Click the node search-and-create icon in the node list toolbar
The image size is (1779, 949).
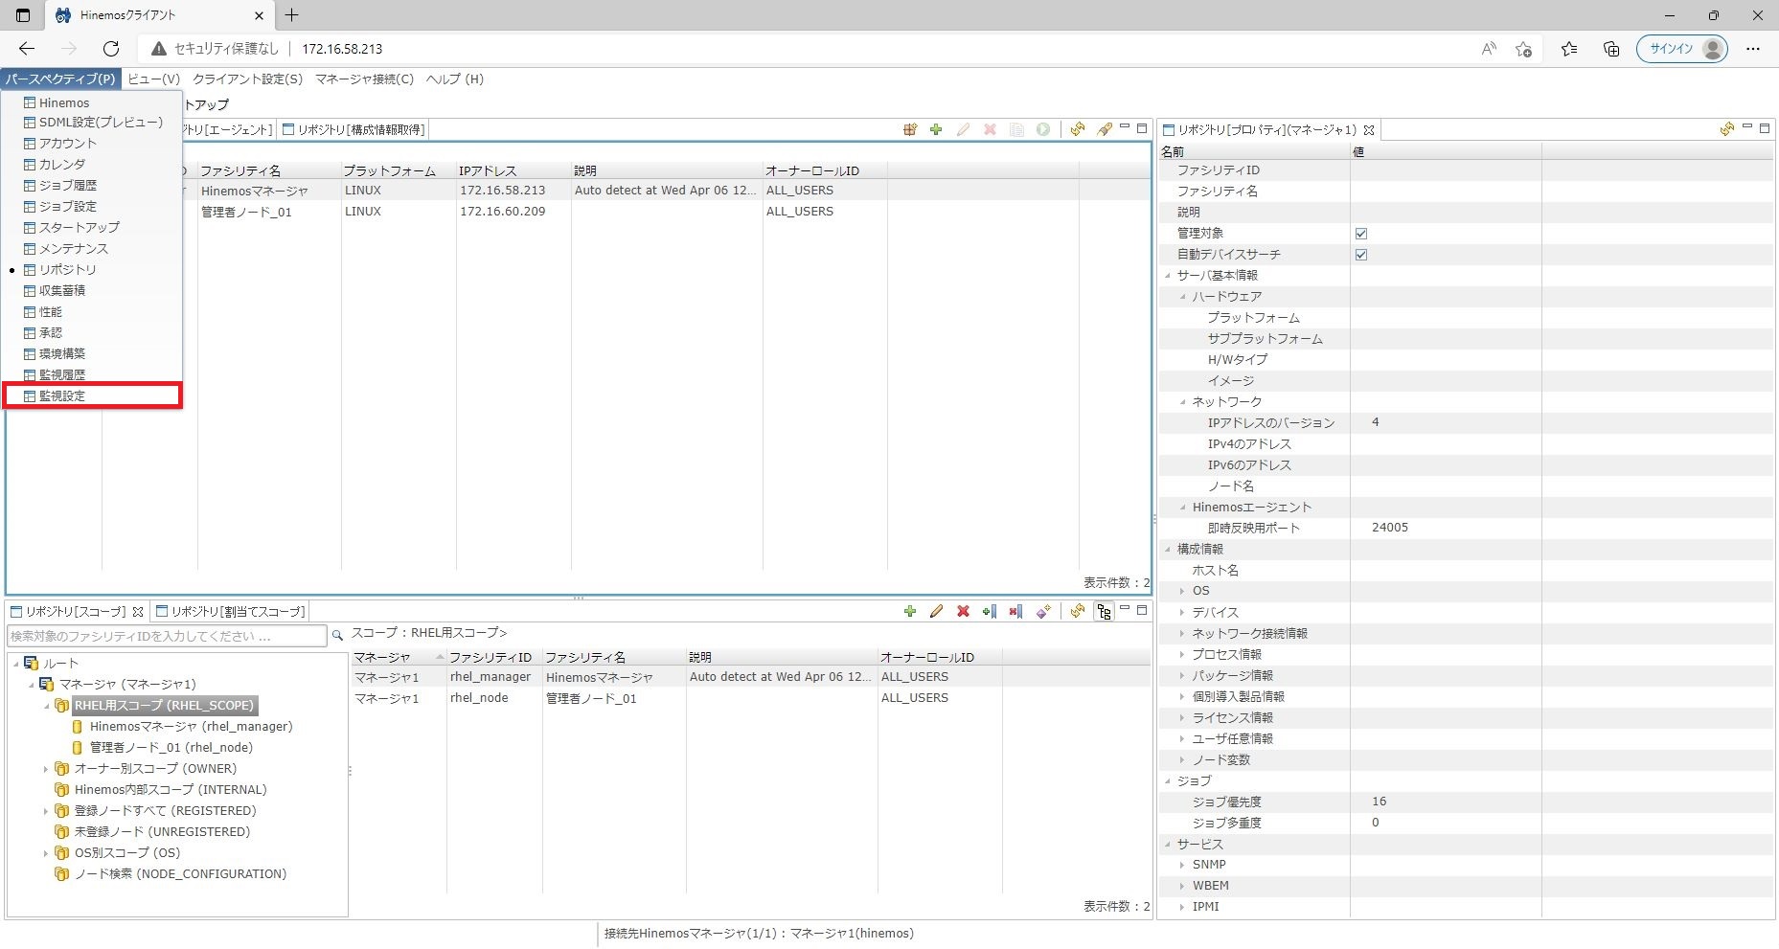coord(910,129)
